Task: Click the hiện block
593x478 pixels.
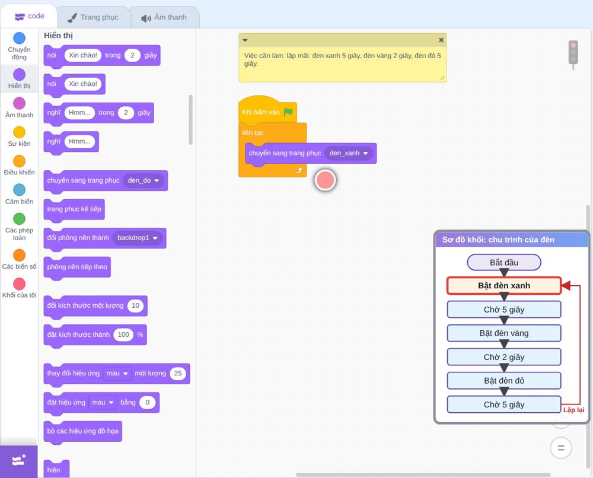Action: 56,469
